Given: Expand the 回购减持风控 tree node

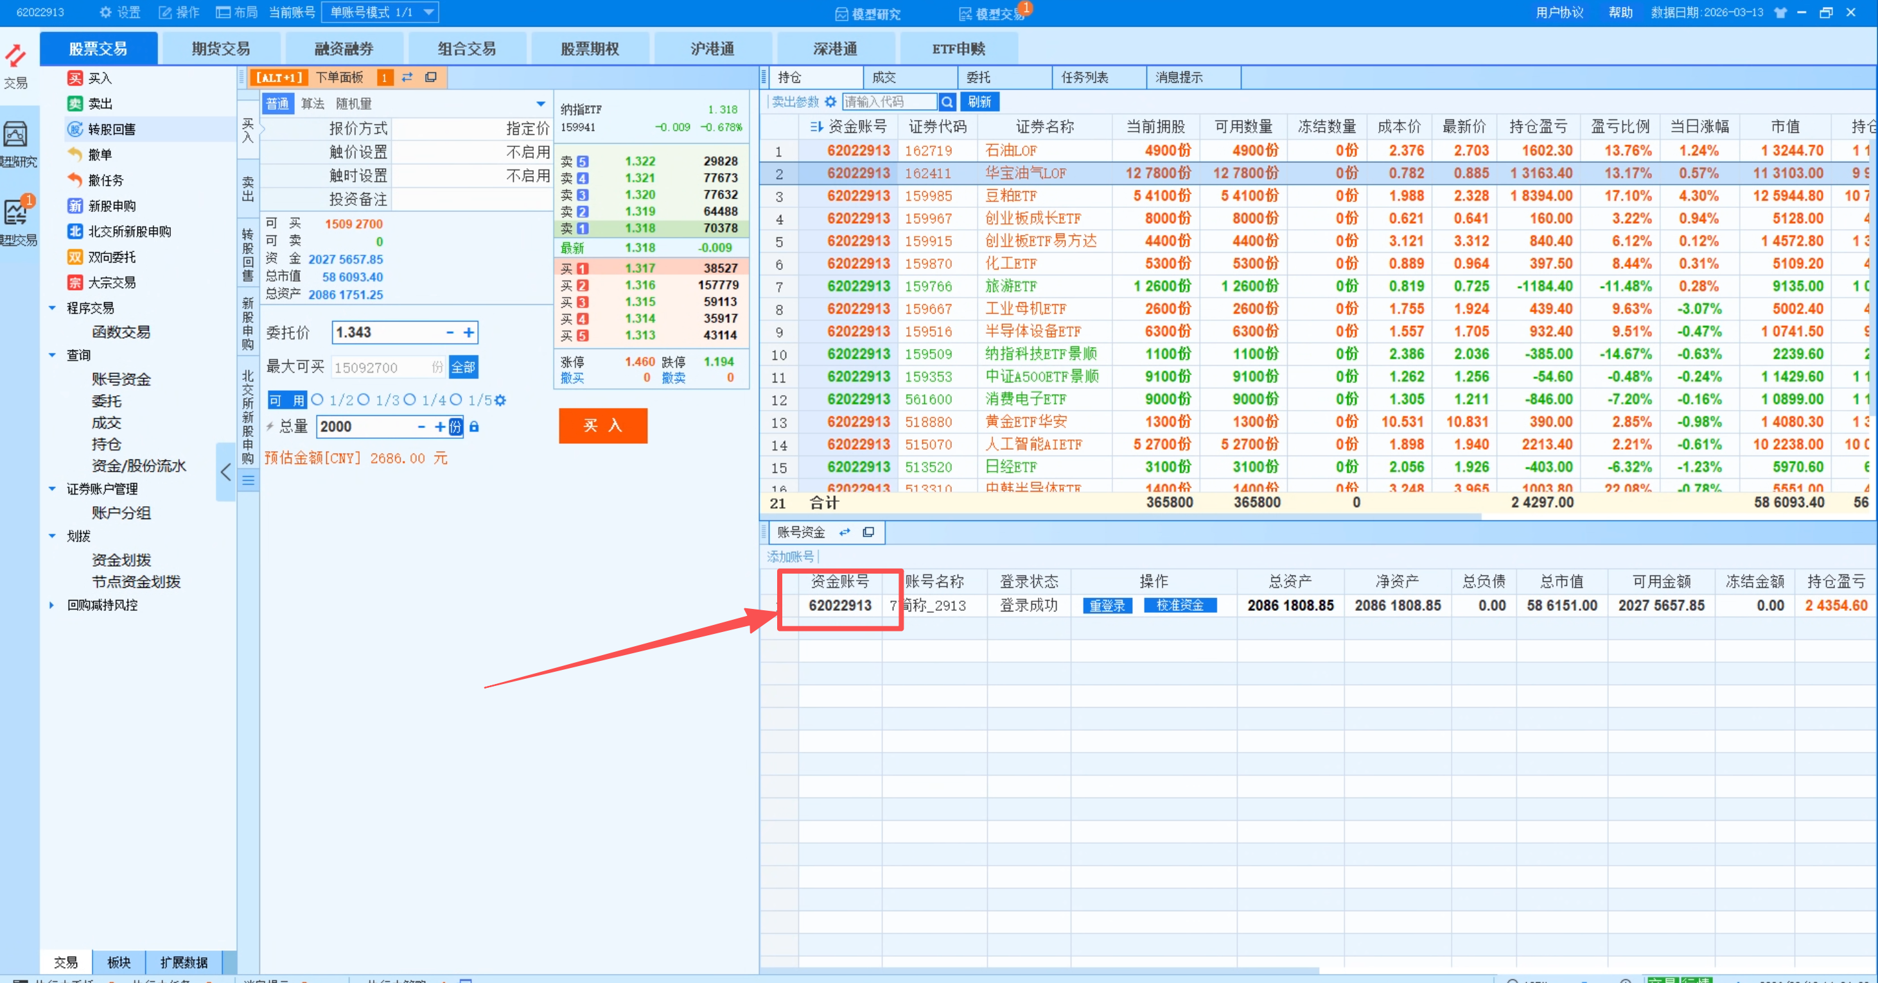Looking at the screenshot, I should click(53, 605).
